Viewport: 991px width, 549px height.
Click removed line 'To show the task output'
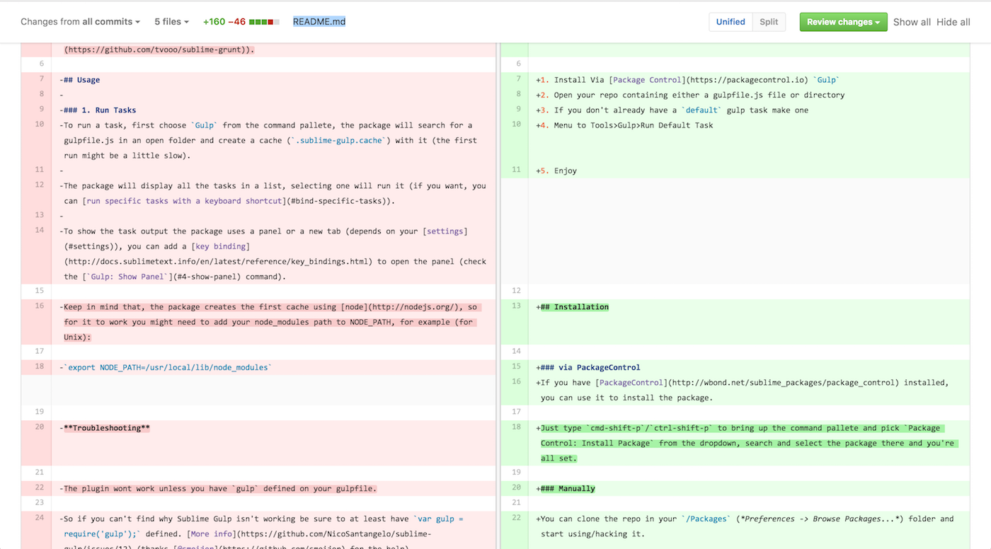click(x=273, y=254)
